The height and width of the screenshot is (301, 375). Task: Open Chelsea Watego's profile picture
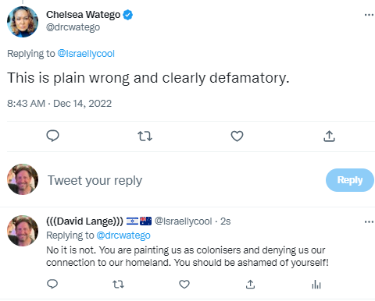tap(23, 22)
